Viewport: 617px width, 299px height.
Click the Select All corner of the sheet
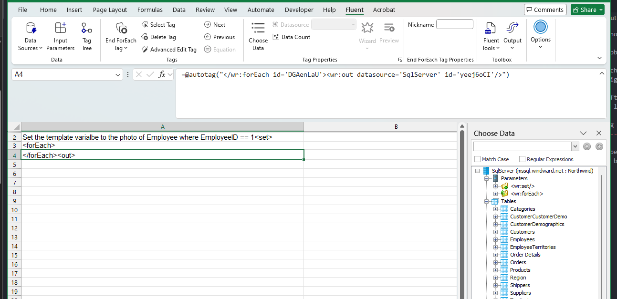coord(15,127)
